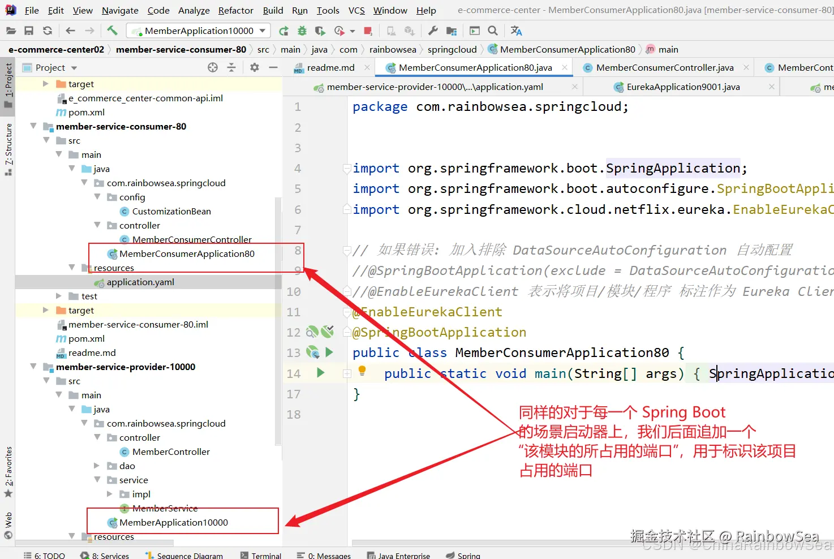This screenshot has width=834, height=559.
Task: Click the project tree vertical scrollbar
Action: point(278,320)
